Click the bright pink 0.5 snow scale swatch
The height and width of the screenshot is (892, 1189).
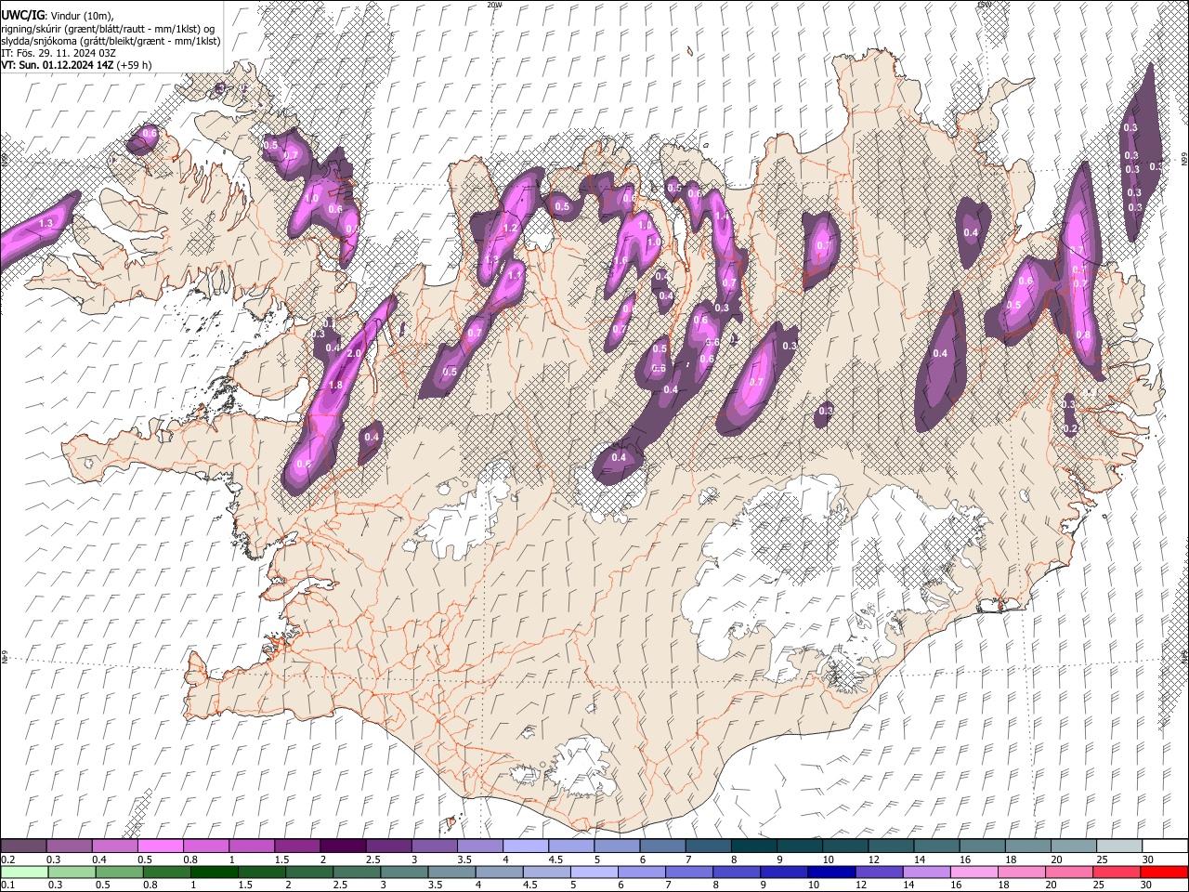[x=161, y=846]
